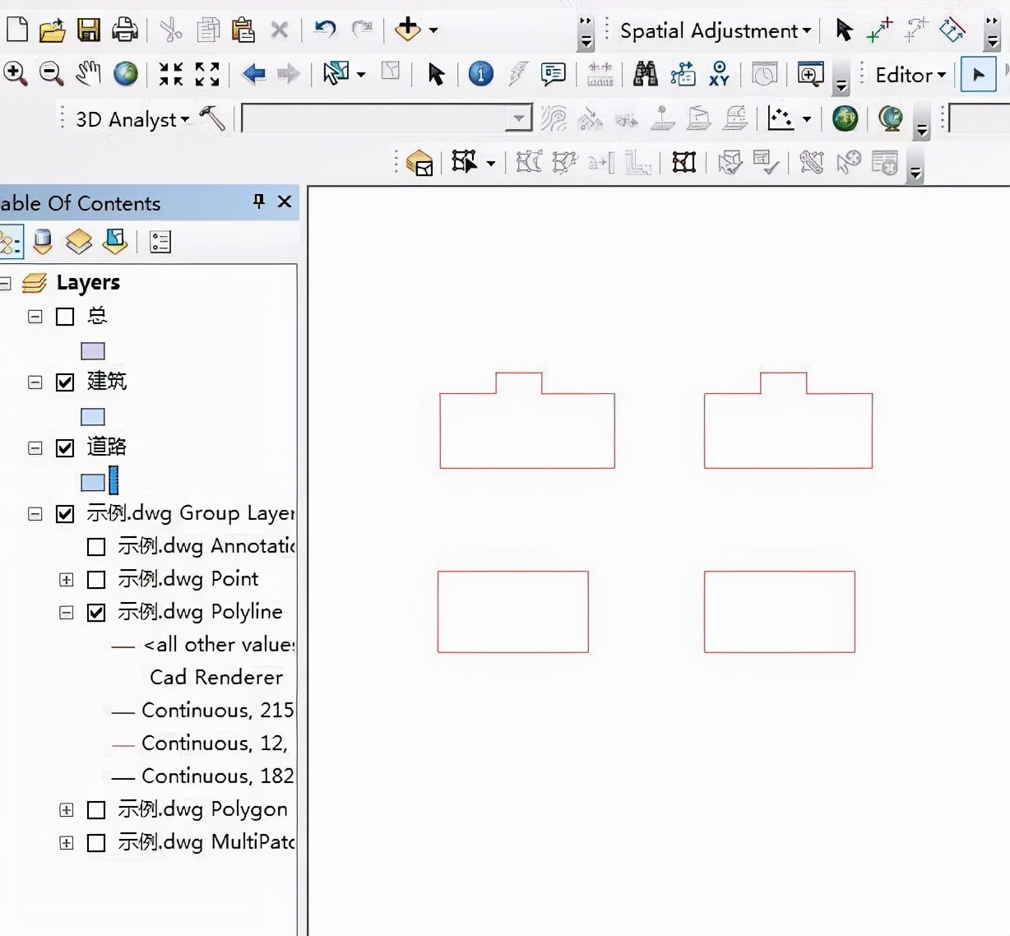The height and width of the screenshot is (936, 1010).
Task: Collapse 示例.dwg Polyline layer
Action: tap(67, 613)
